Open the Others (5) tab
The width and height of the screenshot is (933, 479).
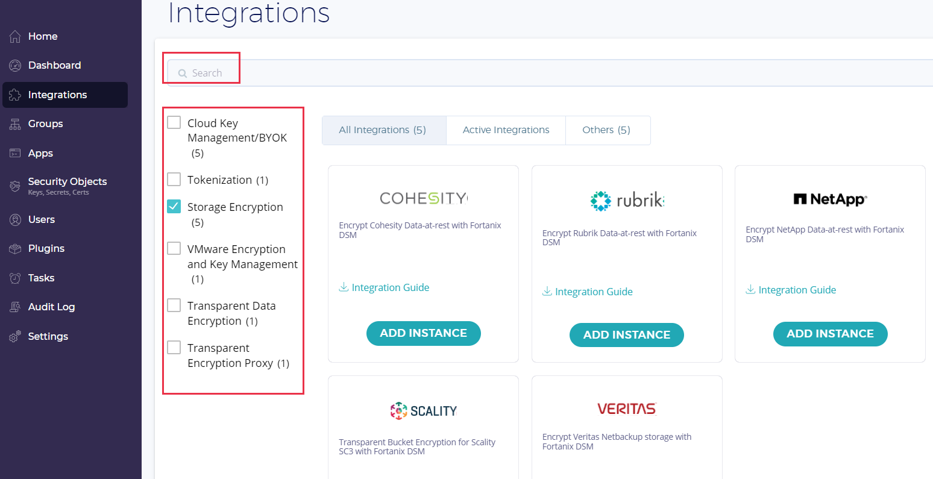click(606, 130)
